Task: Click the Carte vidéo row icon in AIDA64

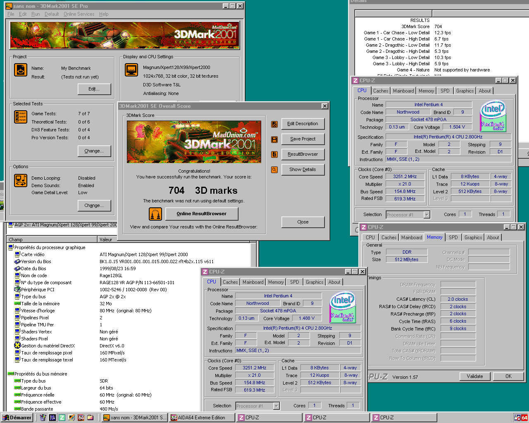Action: click(17, 254)
